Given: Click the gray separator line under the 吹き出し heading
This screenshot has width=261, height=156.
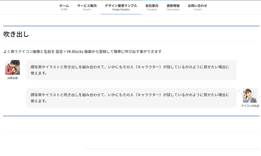Looking at the screenshot, I should pos(131,42).
